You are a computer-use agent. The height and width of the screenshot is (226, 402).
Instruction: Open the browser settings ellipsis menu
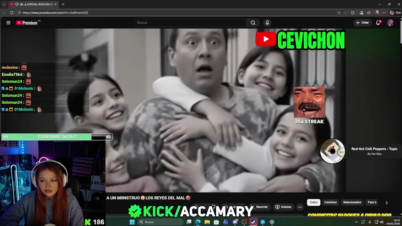click(x=383, y=13)
